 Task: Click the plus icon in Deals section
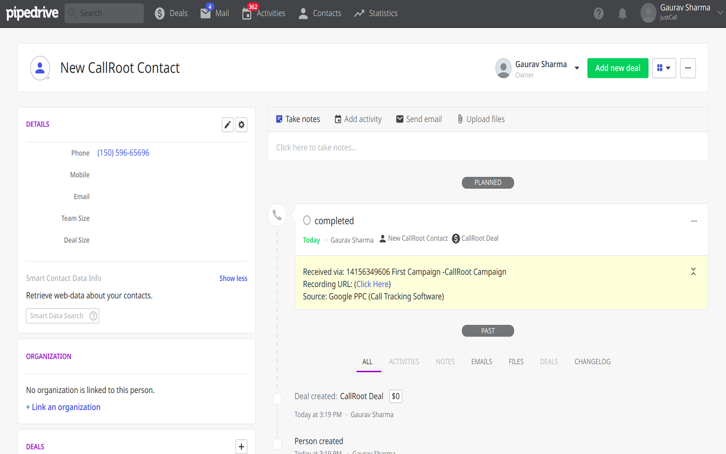click(x=241, y=446)
